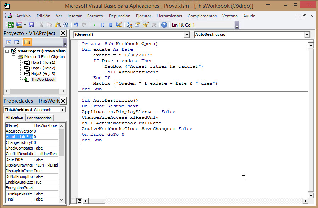Click the Paste clipboard icon
318x208 pixels.
point(57,25)
